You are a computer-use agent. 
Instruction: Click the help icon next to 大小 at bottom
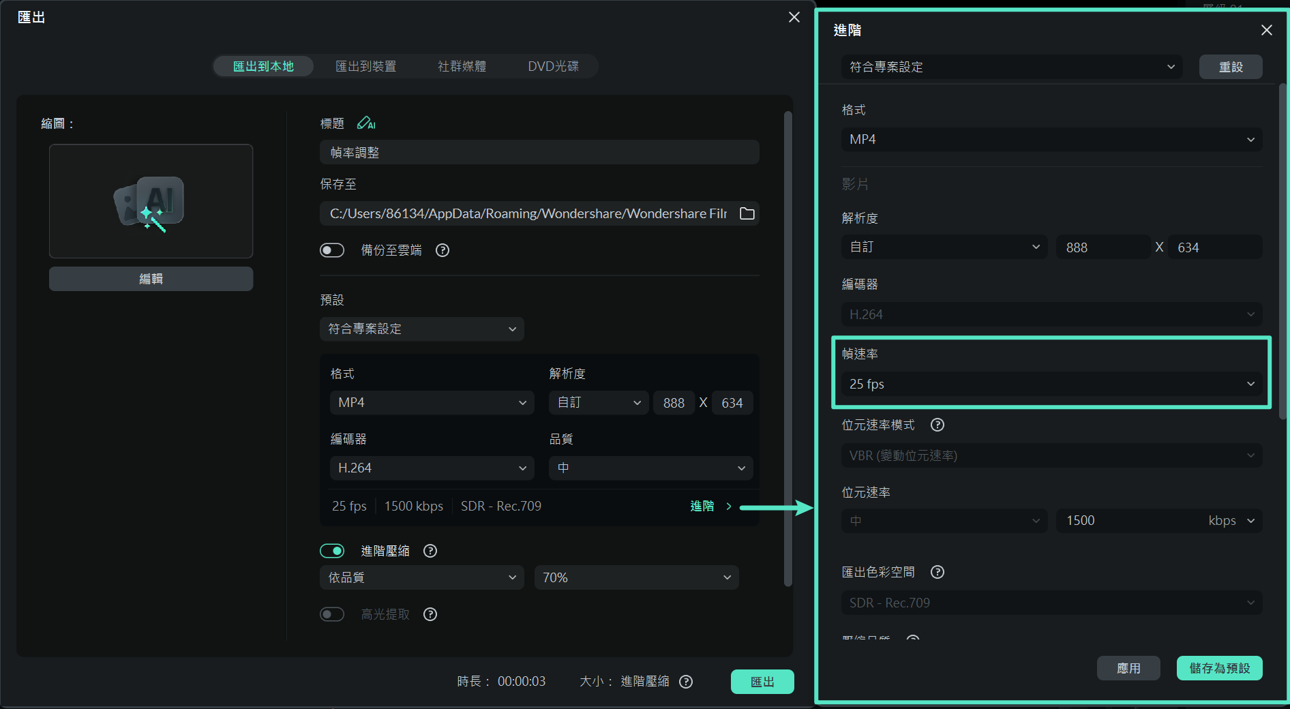(686, 682)
